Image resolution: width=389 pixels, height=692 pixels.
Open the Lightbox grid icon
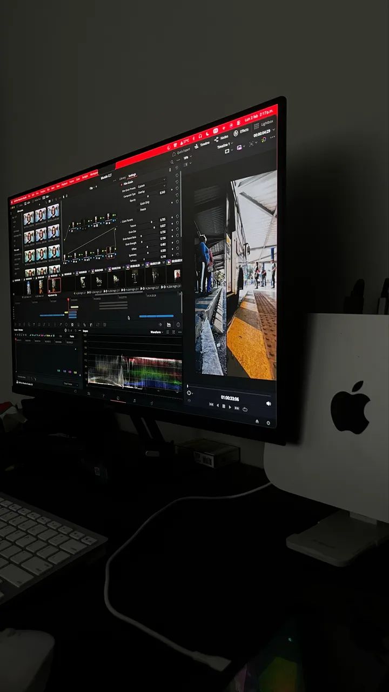point(257,126)
